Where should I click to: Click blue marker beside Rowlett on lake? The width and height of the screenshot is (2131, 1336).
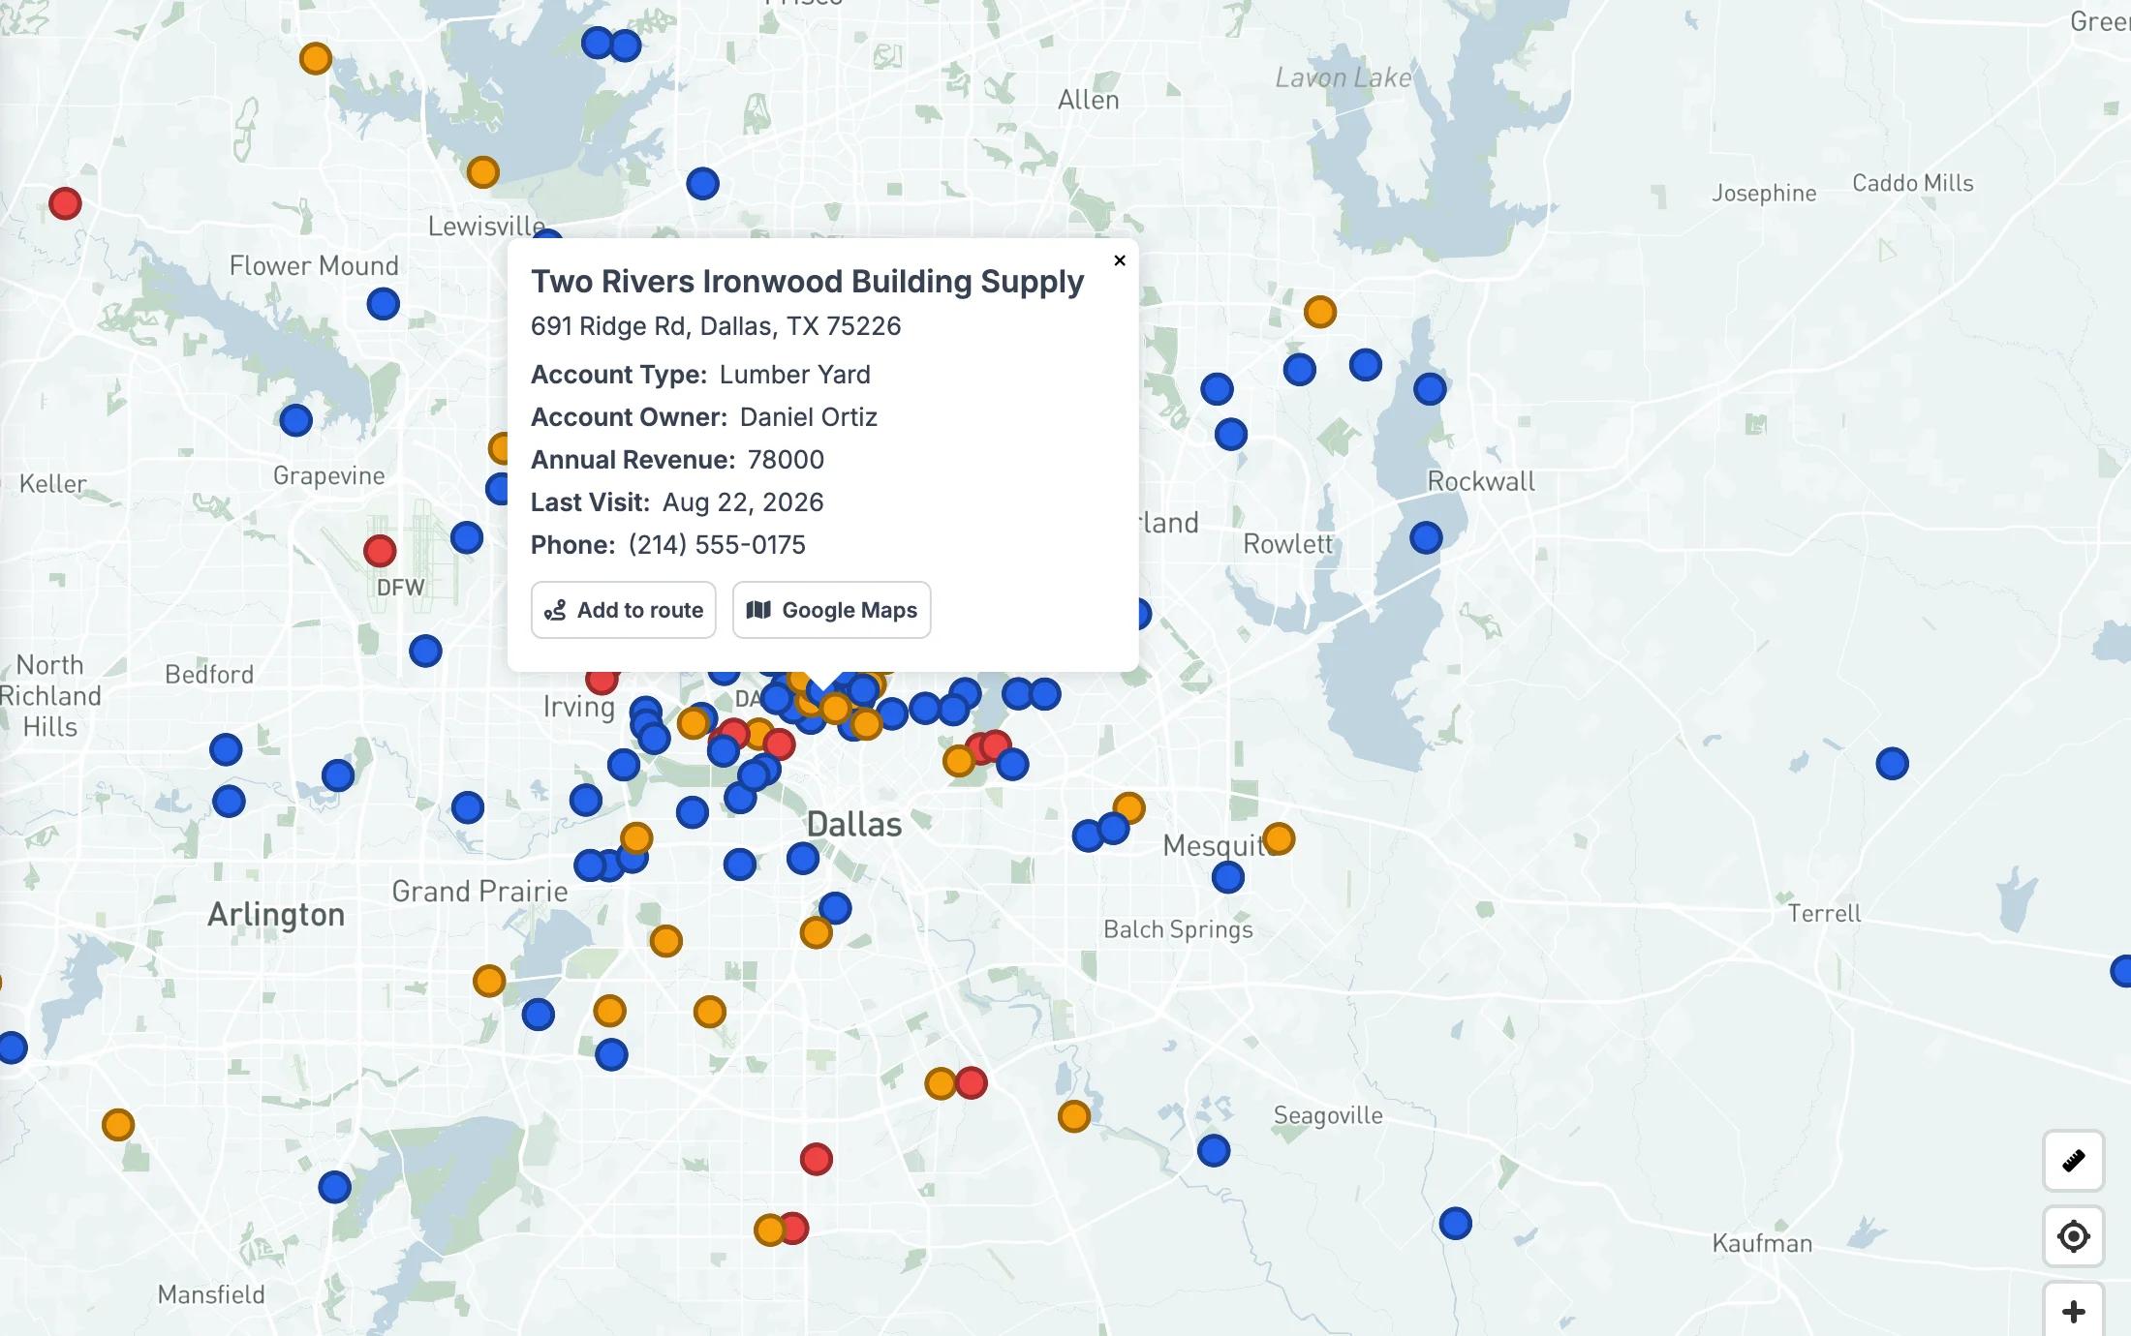point(1426,537)
